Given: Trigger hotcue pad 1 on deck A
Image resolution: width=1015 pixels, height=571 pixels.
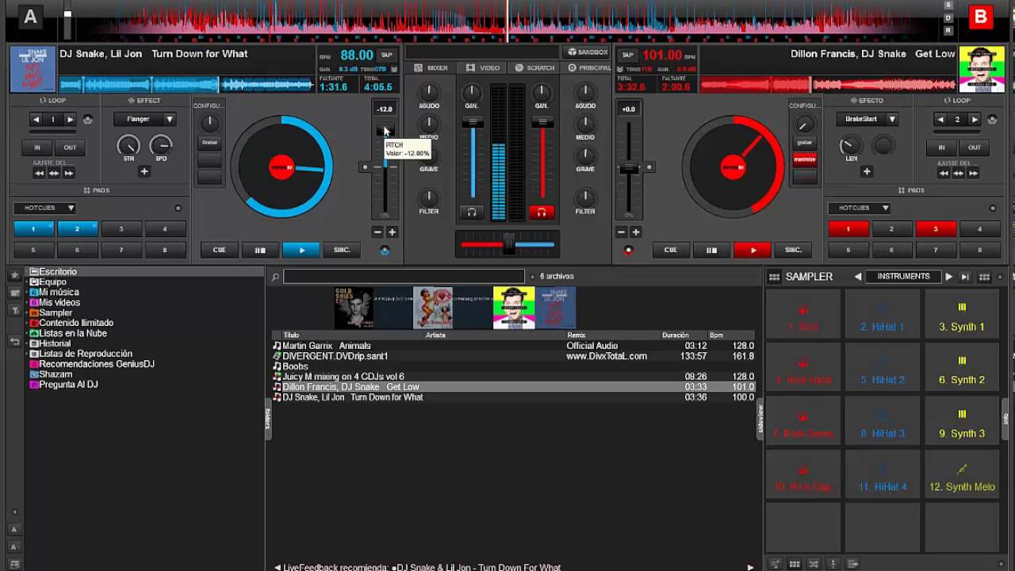Looking at the screenshot, I should 33,228.
